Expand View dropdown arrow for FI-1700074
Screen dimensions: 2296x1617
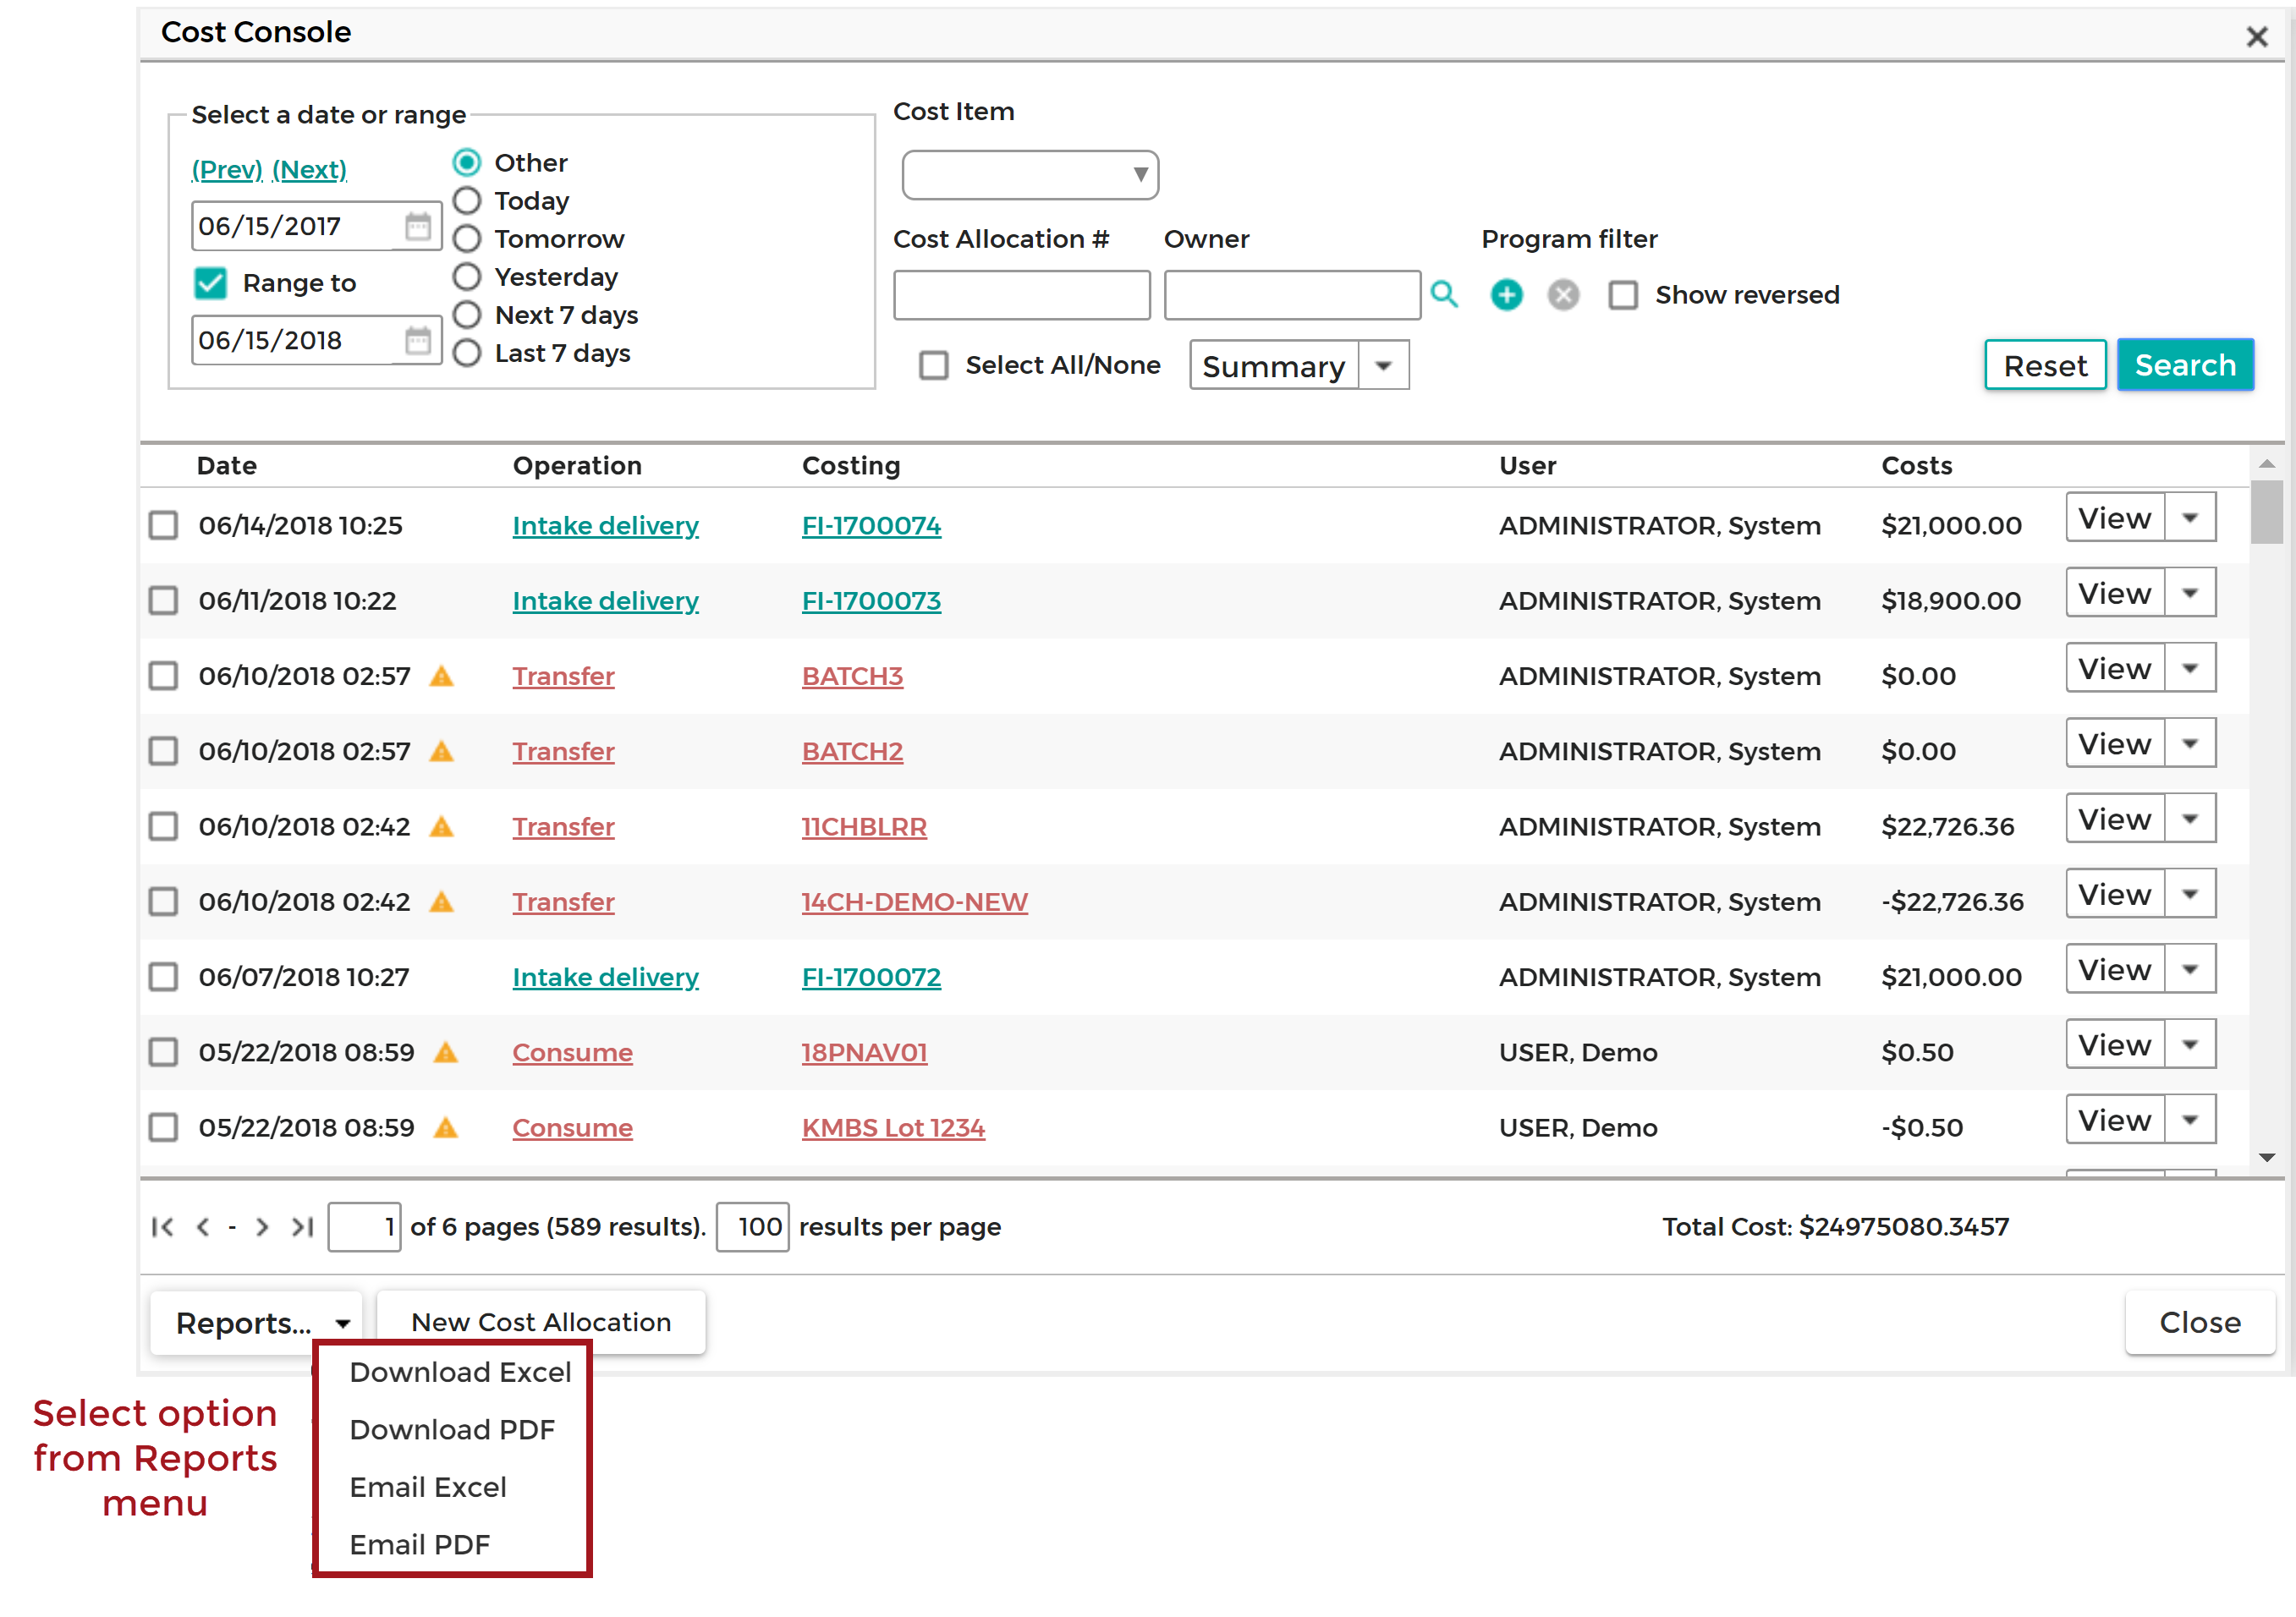tap(2190, 518)
